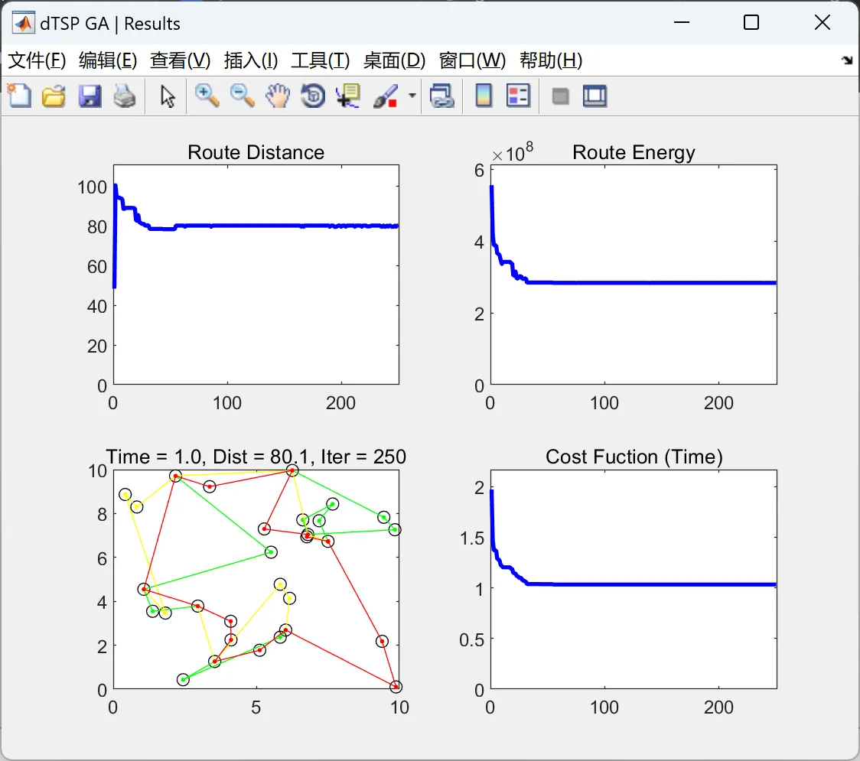Viewport: 860px width, 761px height.
Task: Select the Brush data tool
Action: point(386,96)
